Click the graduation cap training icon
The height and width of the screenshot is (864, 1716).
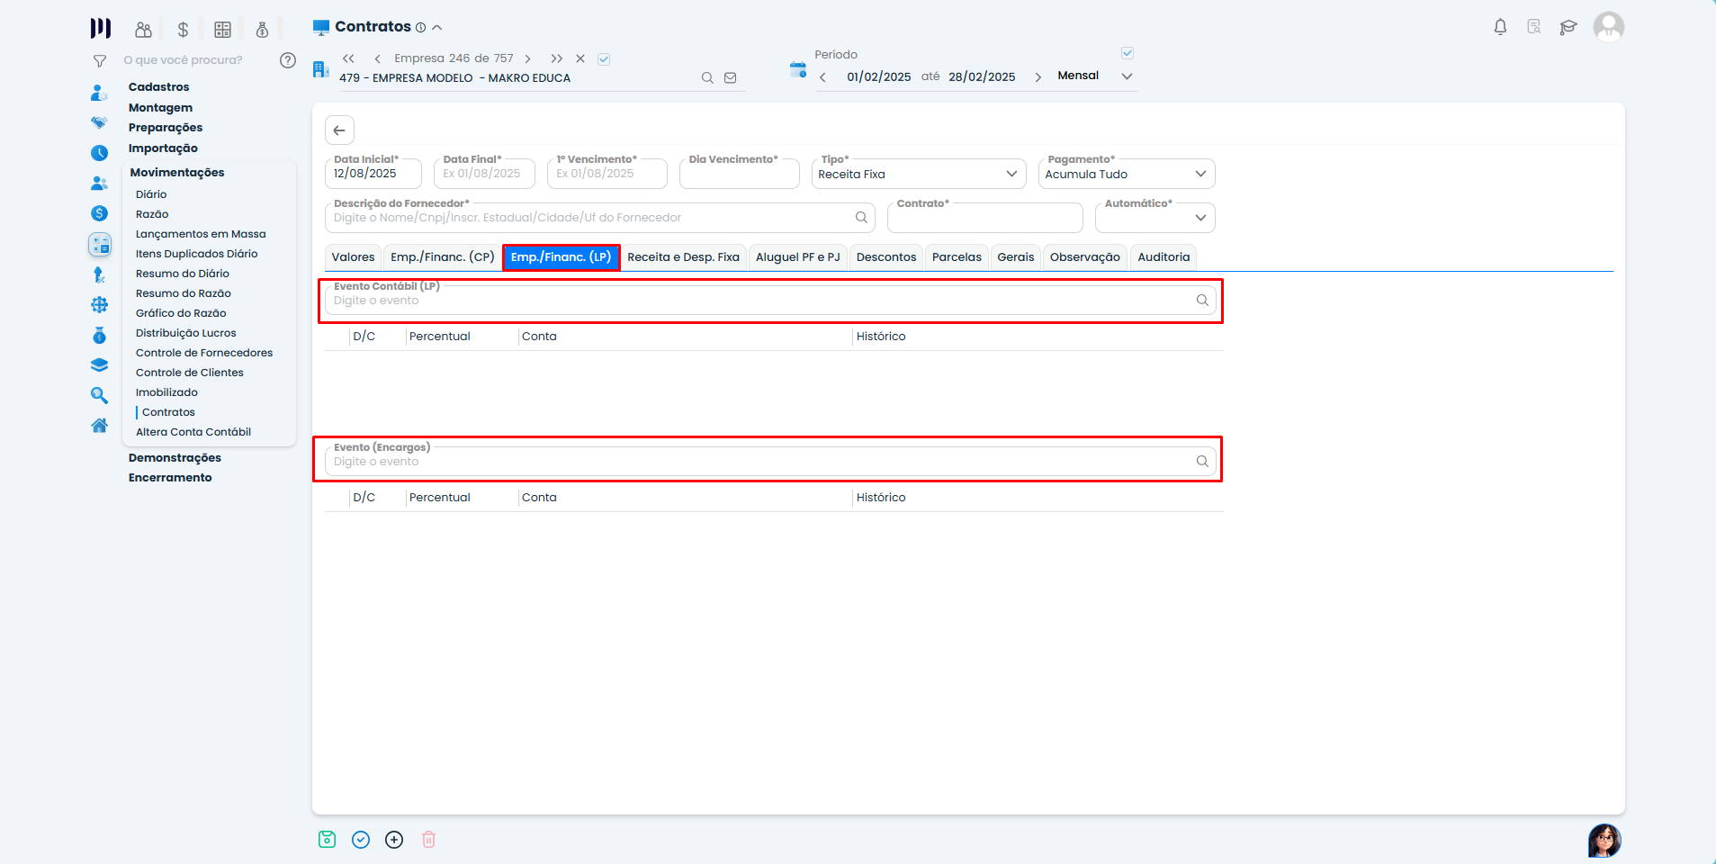tap(1568, 27)
